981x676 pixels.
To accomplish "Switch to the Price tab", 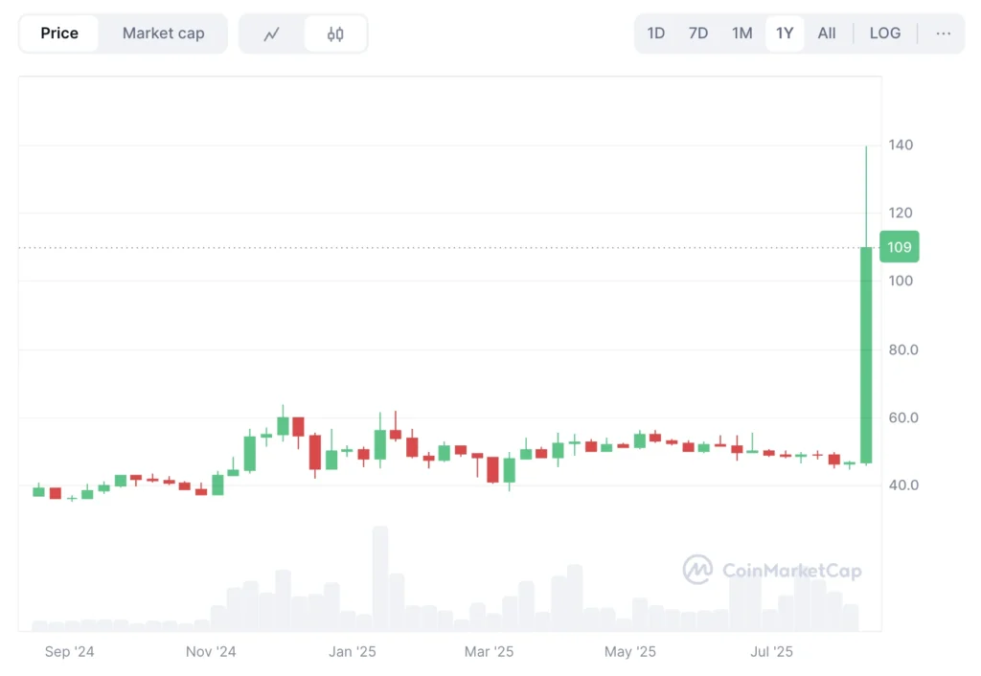I will click(x=59, y=34).
